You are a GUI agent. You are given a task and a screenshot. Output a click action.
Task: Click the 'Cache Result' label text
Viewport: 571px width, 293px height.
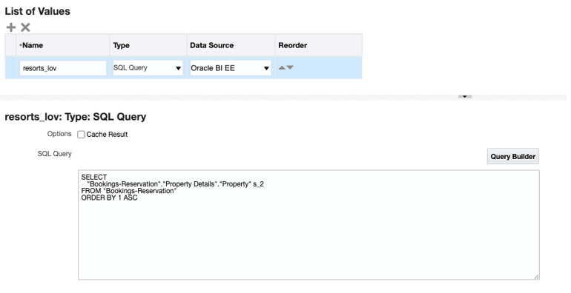107,135
